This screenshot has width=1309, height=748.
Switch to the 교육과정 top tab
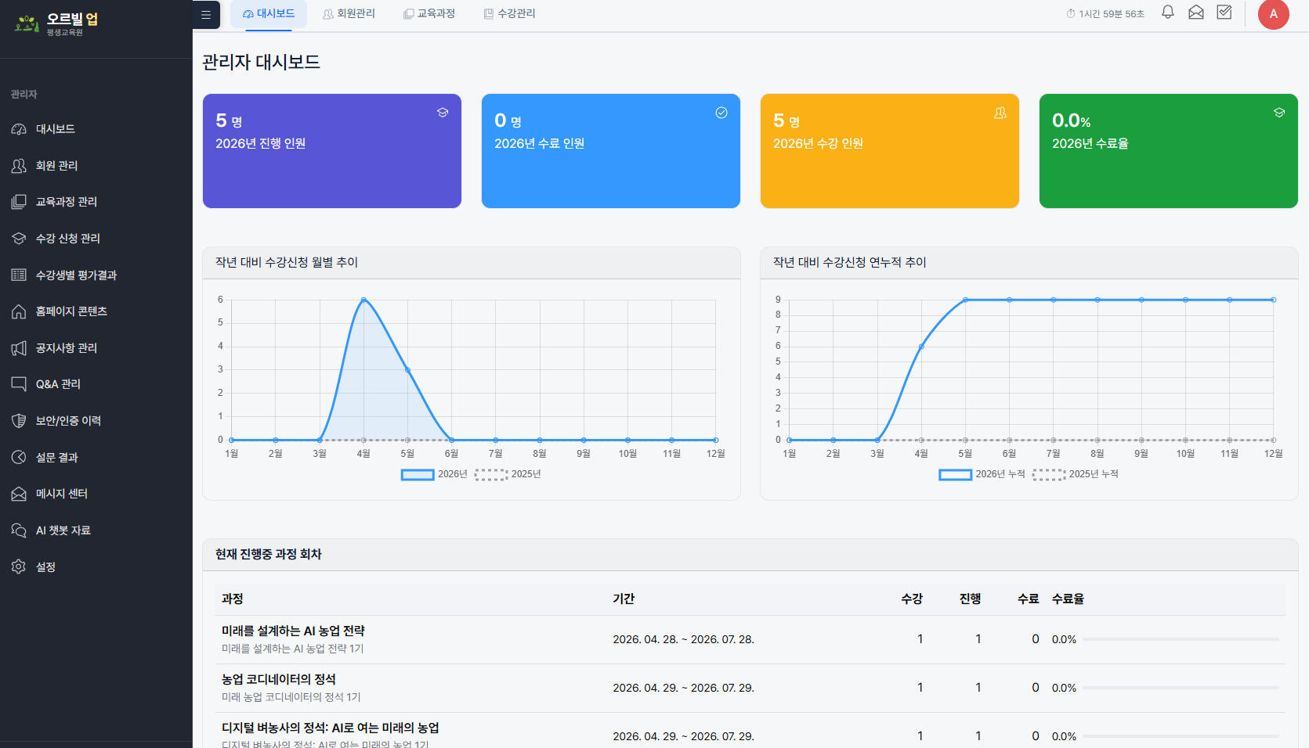[x=429, y=14]
